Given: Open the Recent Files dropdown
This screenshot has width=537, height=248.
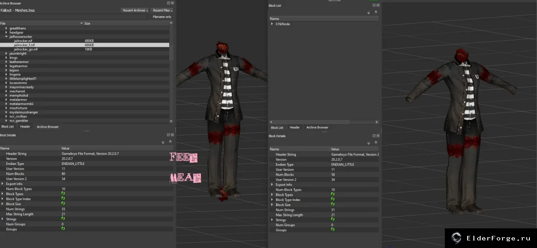Looking at the screenshot, I should [162, 10].
